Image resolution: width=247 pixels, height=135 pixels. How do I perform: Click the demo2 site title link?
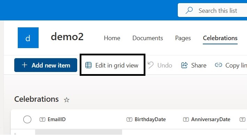tap(67, 37)
